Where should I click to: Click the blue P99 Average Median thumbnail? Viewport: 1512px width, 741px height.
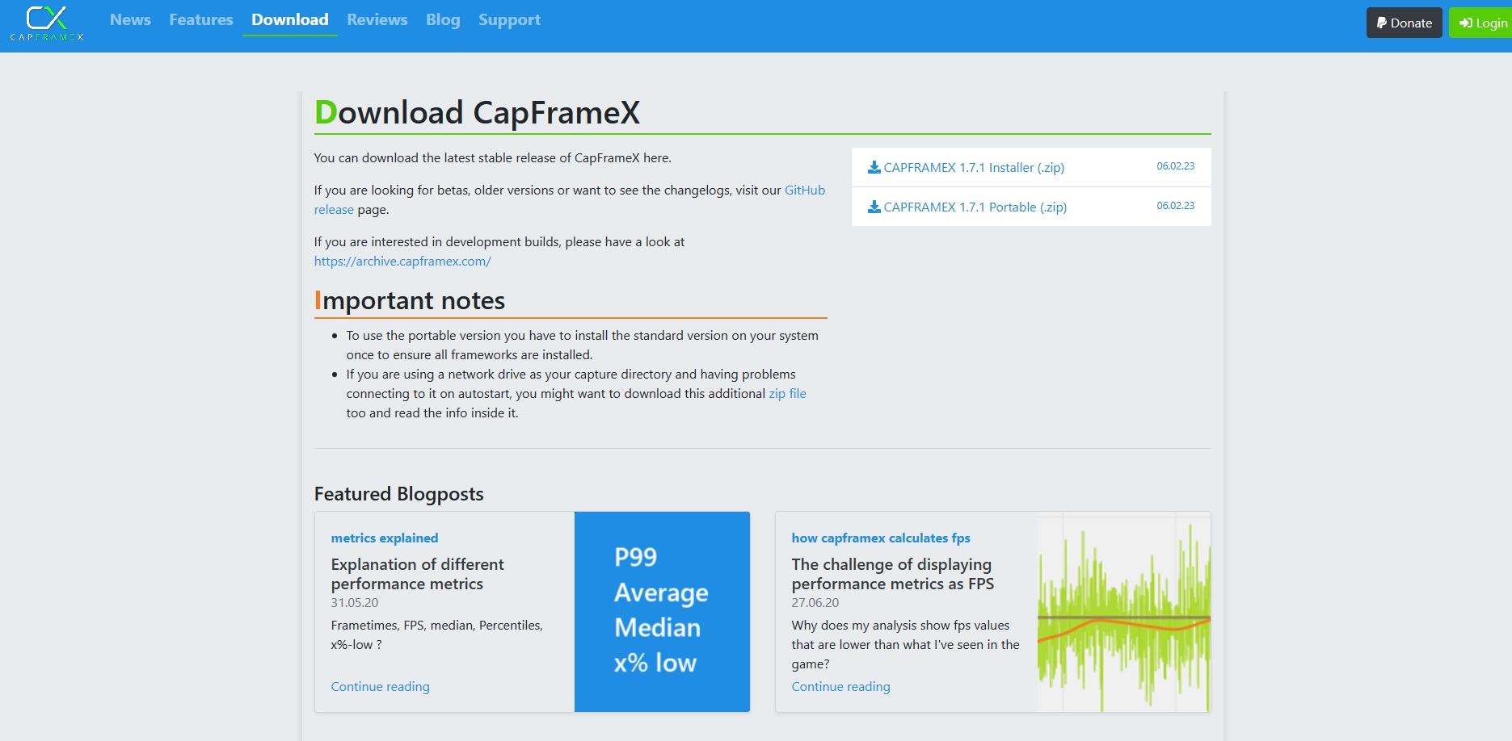tap(662, 612)
